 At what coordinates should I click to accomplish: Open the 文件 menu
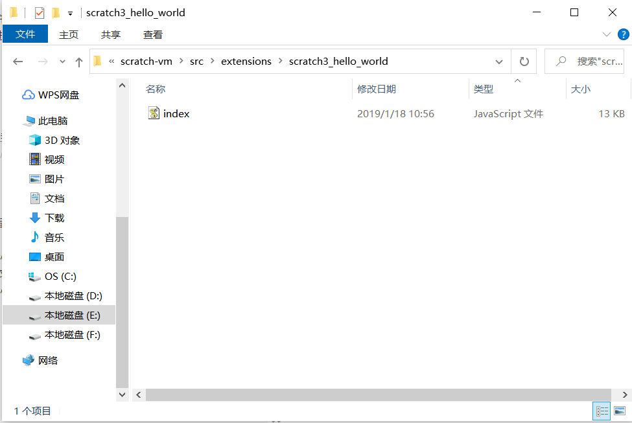pyautogui.click(x=25, y=34)
